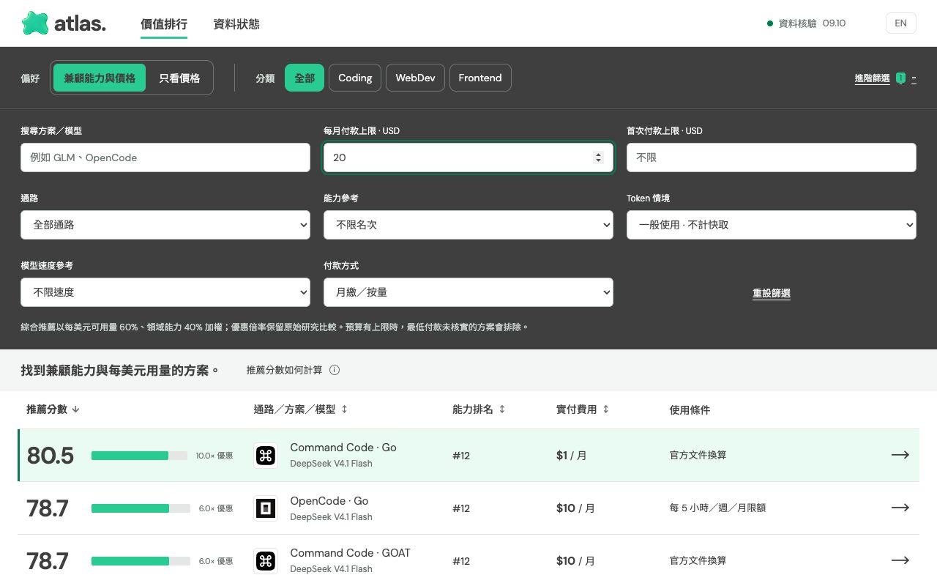The height and width of the screenshot is (586, 937).
Task: Click the 10.0× 優惠 label
Action: point(214,456)
